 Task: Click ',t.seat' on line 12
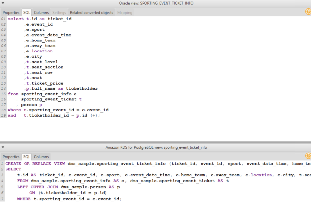point(33,78)
